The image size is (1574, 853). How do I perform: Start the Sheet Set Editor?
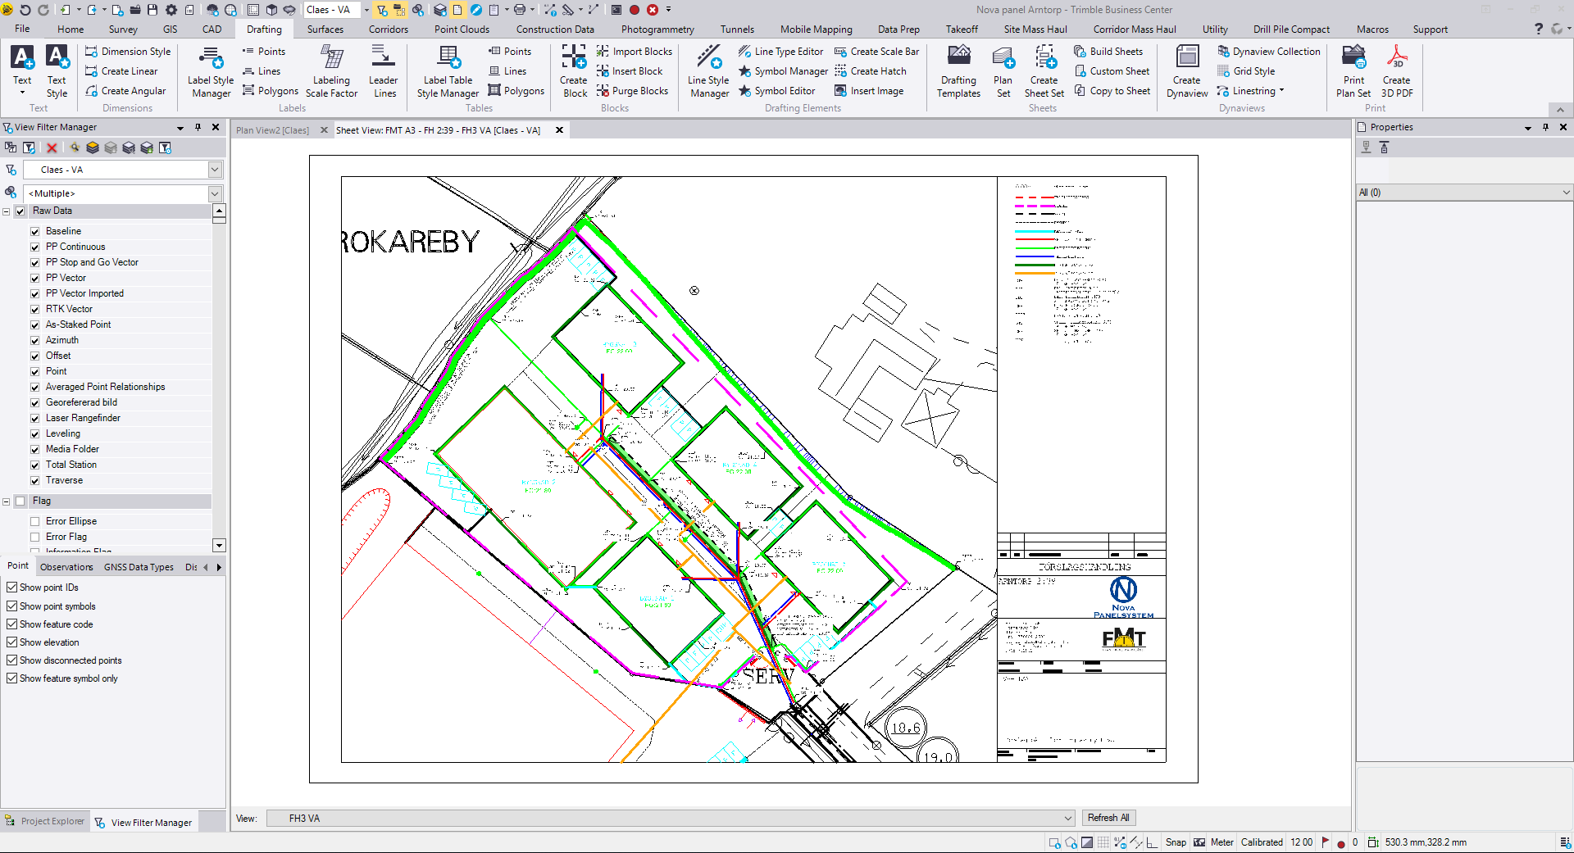pyautogui.click(x=1044, y=70)
